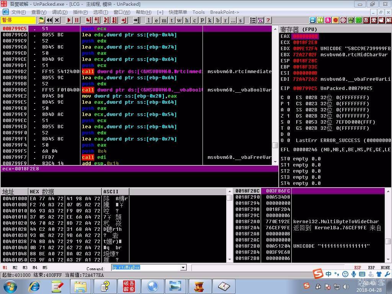This screenshot has width=392, height=294.
Task: Open Executable modules with the e button
Action: coord(157,20)
